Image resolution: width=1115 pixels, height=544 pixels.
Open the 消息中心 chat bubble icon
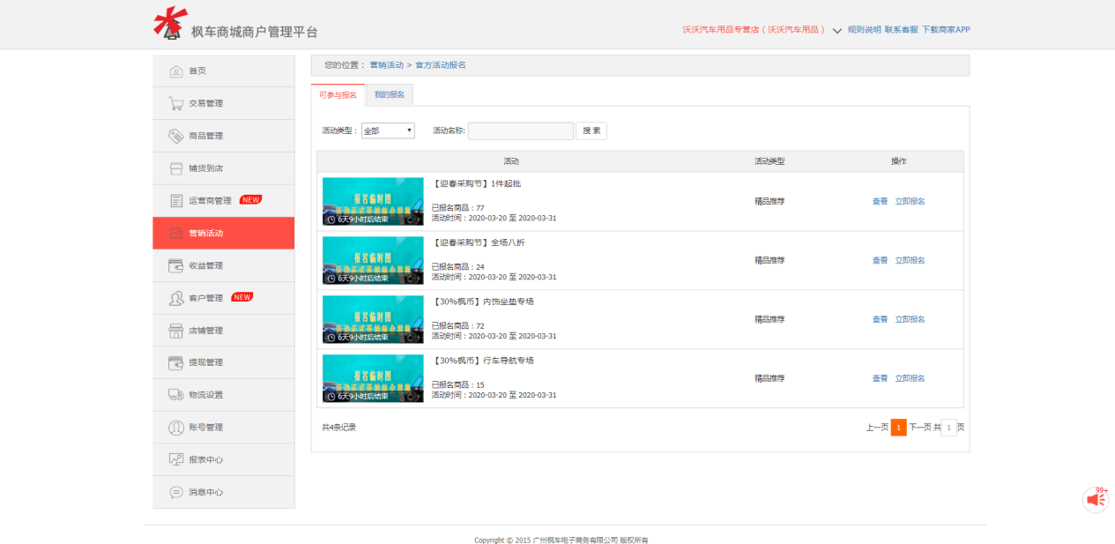coord(175,492)
